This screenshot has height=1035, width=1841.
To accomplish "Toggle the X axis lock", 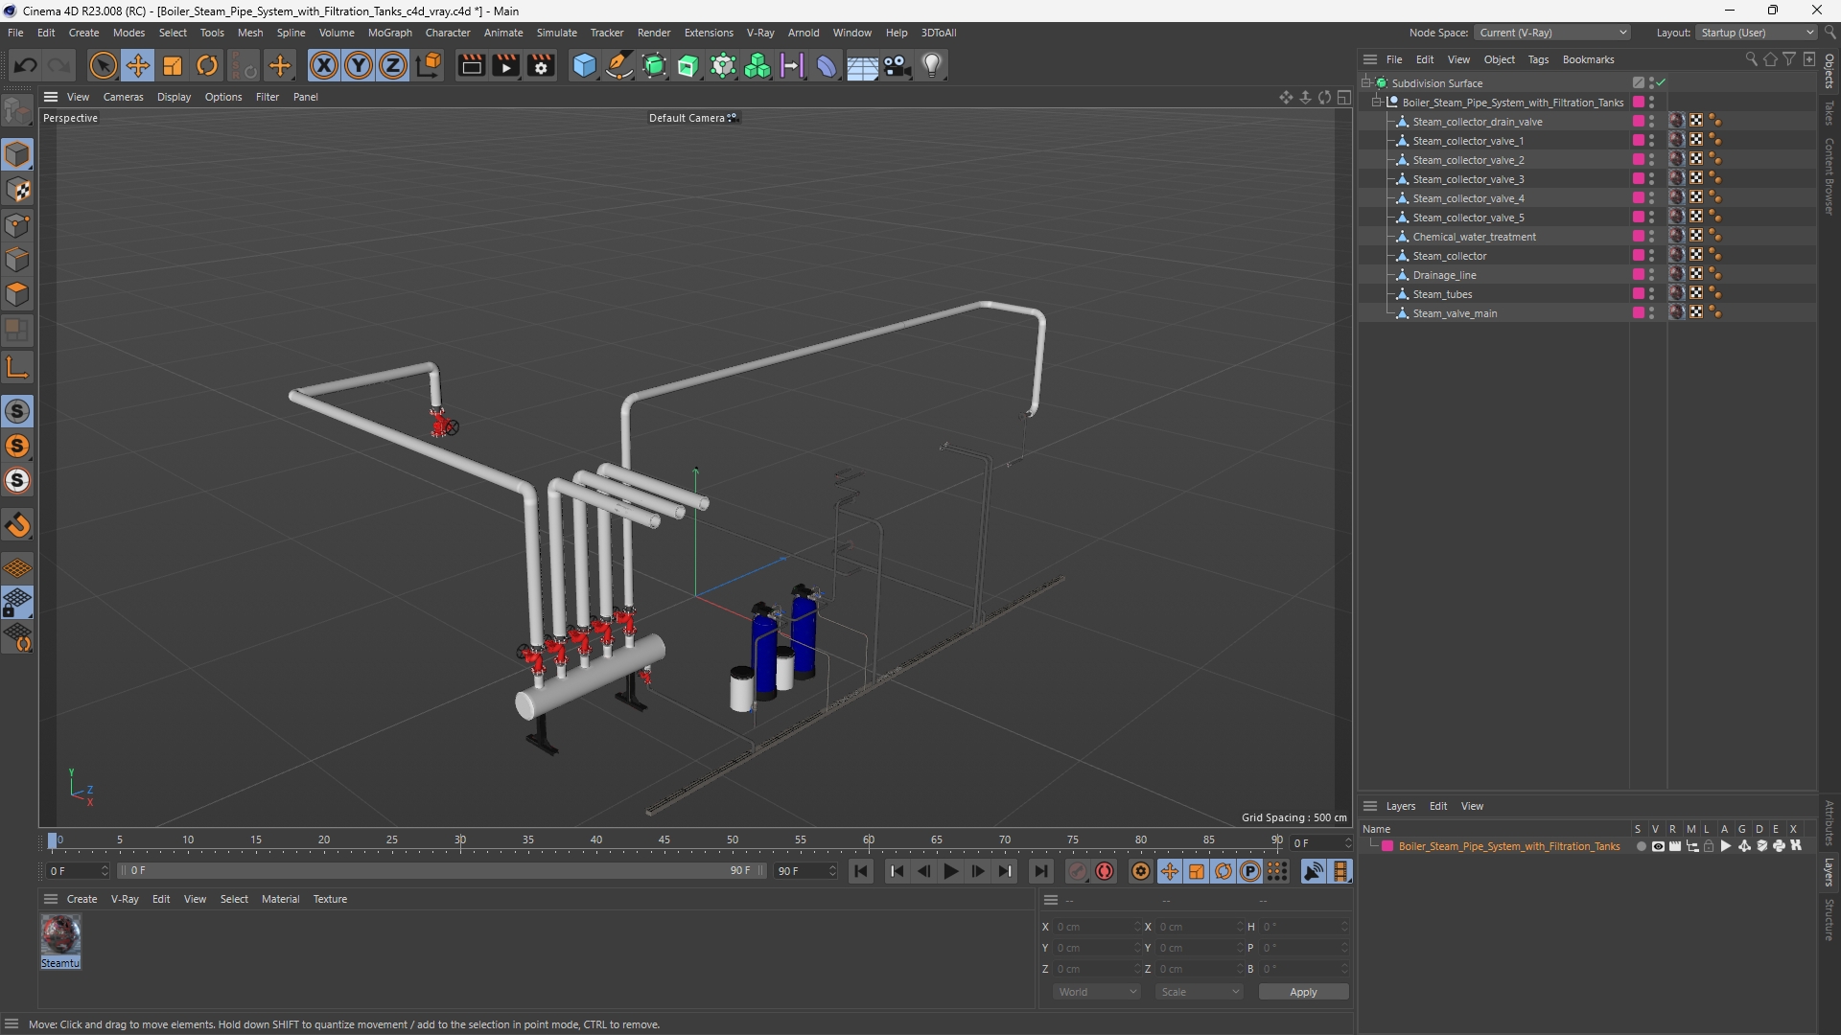I will pos(324,65).
